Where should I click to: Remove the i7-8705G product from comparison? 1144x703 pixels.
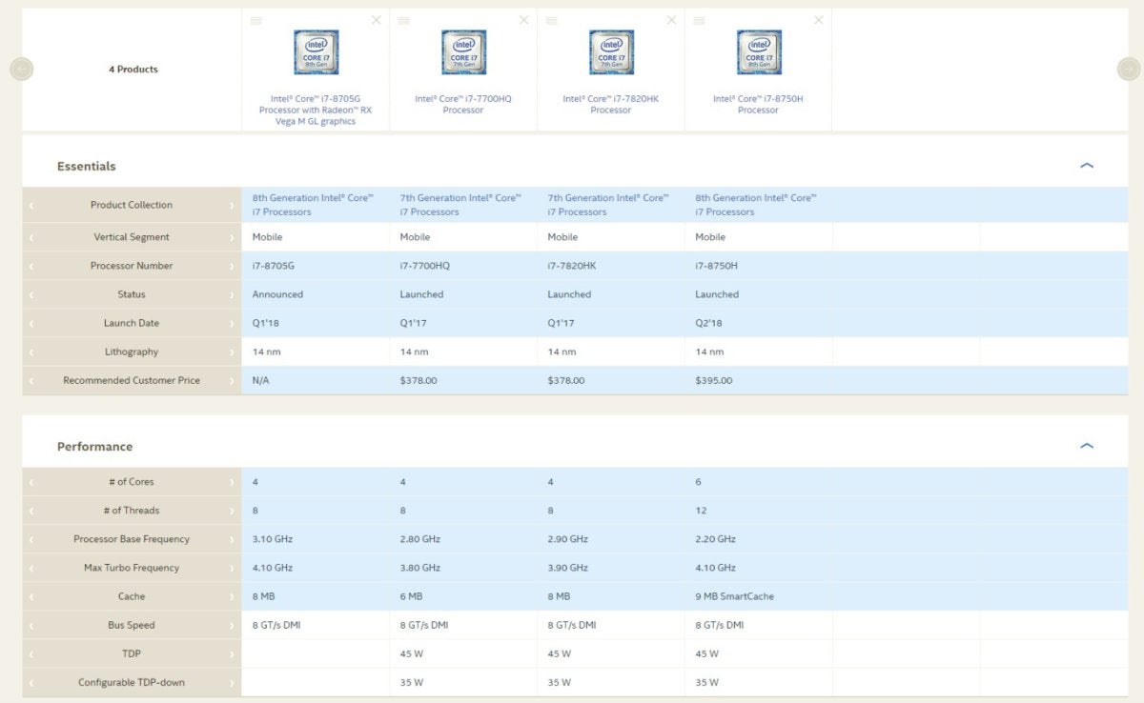click(377, 20)
